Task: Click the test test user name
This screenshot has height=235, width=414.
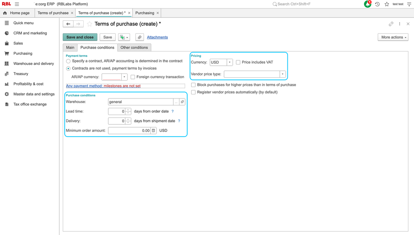Action: click(x=398, y=4)
